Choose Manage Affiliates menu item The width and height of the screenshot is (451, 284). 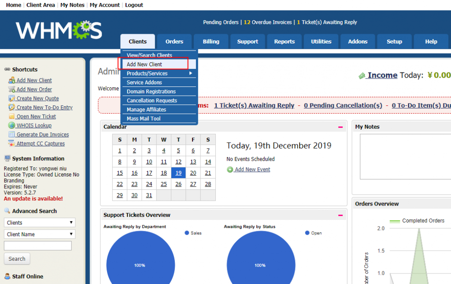pos(159,109)
